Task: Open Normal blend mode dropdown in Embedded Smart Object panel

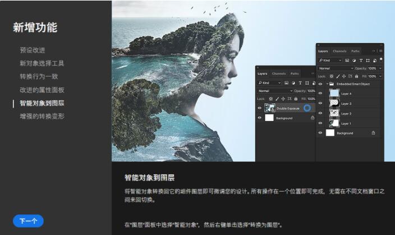Action: pos(336,68)
